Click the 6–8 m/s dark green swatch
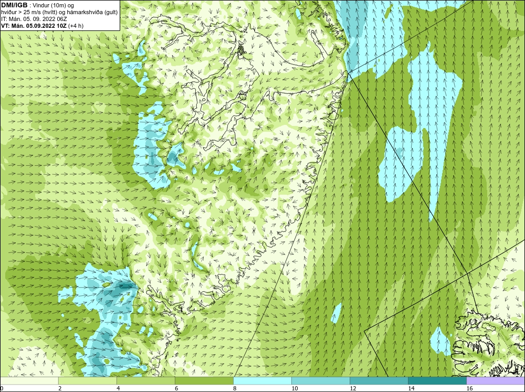The height and width of the screenshot is (392, 525). click(204, 380)
